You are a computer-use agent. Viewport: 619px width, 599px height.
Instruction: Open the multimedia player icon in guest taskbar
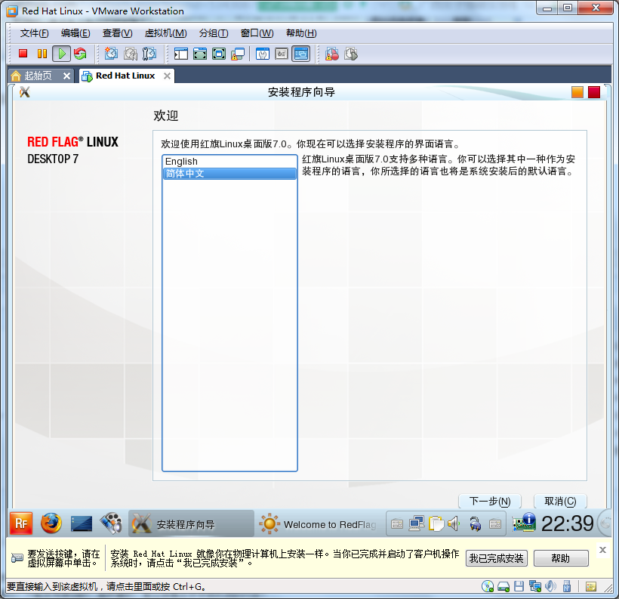111,523
